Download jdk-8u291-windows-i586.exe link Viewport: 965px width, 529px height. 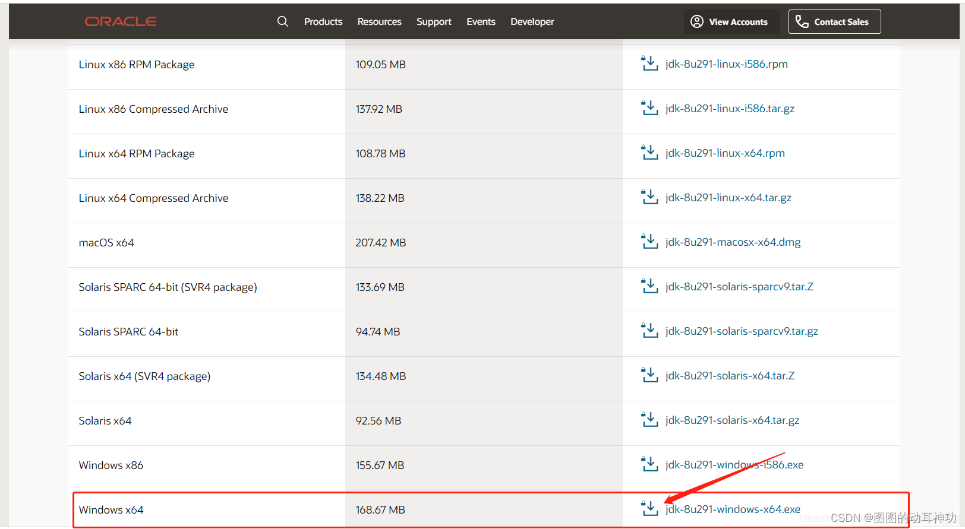coord(734,465)
